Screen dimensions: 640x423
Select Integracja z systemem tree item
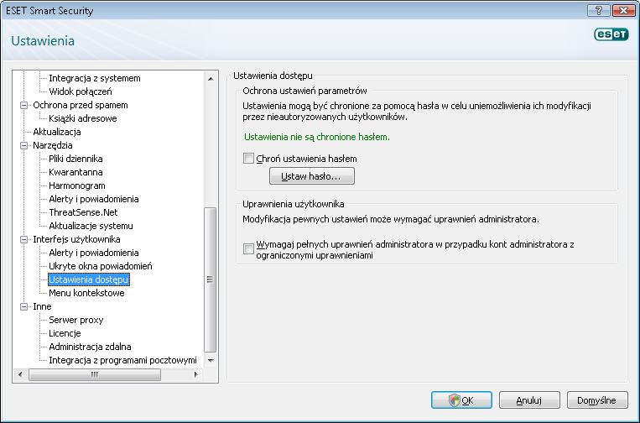[95, 78]
